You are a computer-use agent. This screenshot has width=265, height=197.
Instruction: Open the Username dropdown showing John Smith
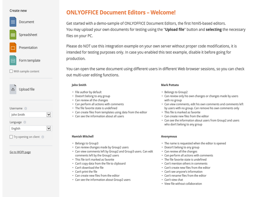[x=31, y=115]
